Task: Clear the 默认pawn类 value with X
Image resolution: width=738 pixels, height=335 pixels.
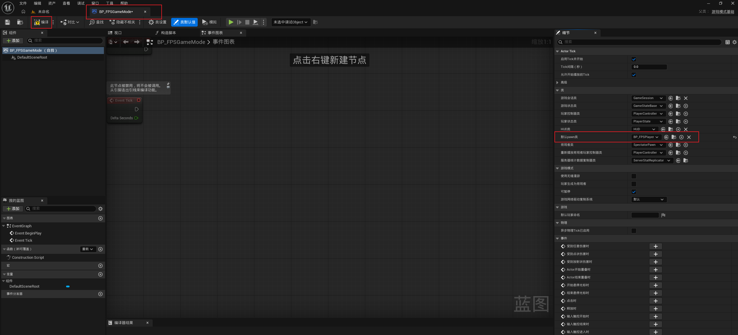Action: point(689,137)
